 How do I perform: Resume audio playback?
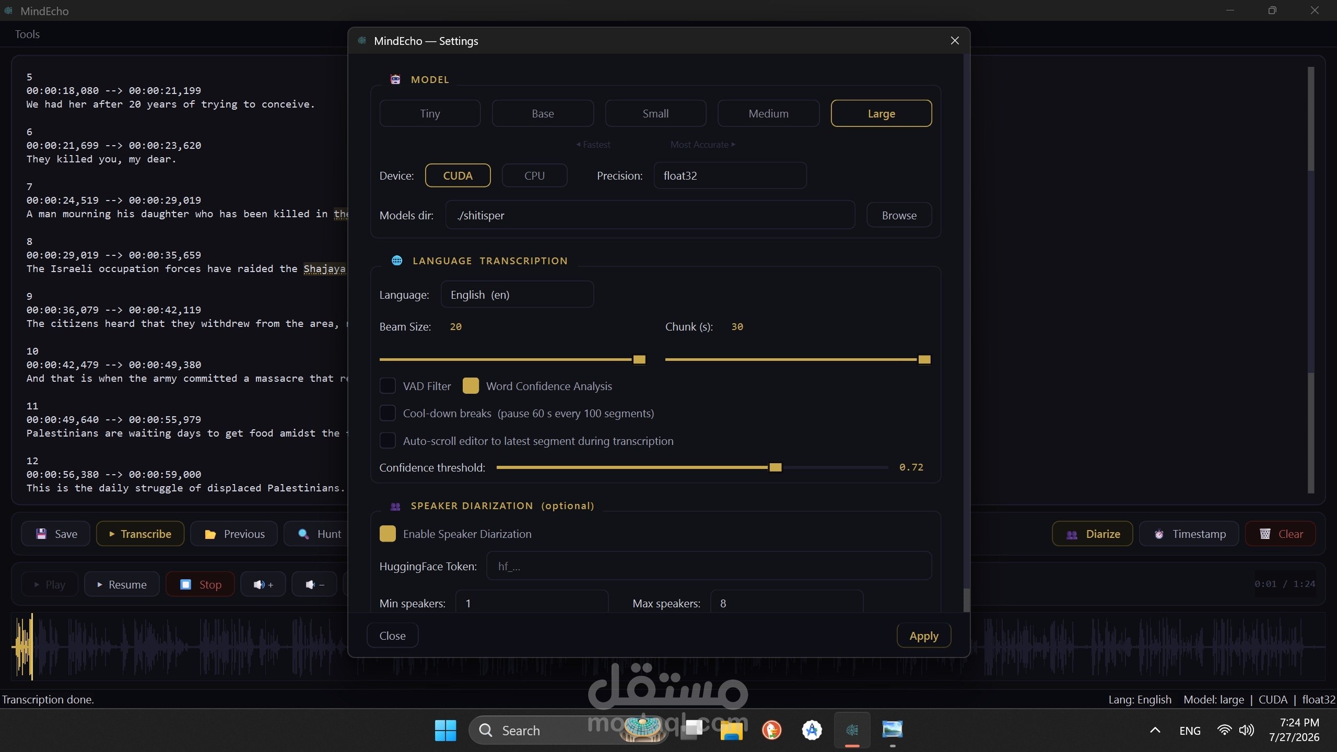(122, 584)
